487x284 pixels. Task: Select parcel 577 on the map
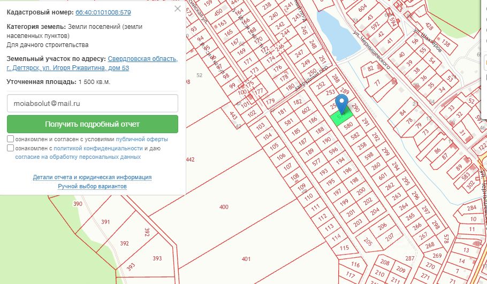pyautogui.click(x=316, y=162)
